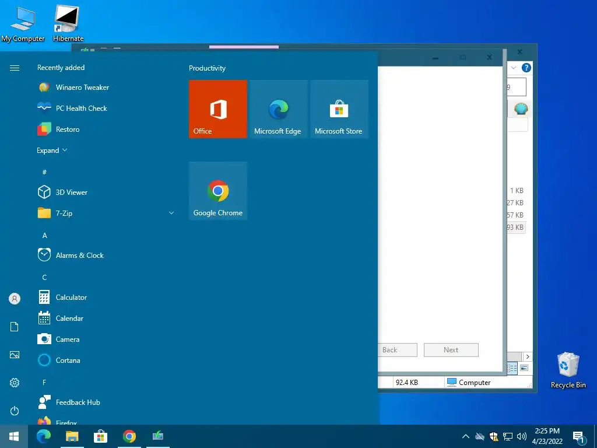Open the clock showing 2:25 PM

(547, 436)
